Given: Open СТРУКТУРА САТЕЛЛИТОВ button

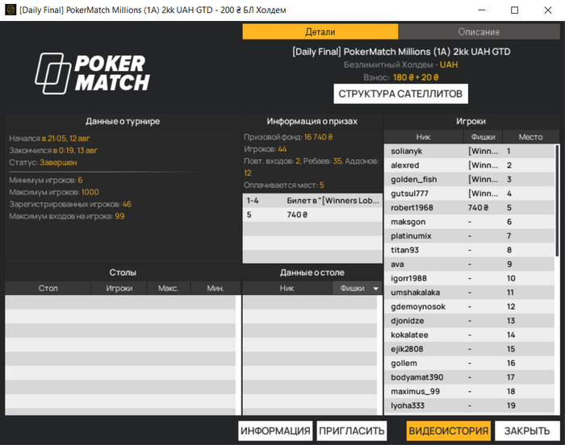Looking at the screenshot, I should pyautogui.click(x=400, y=94).
